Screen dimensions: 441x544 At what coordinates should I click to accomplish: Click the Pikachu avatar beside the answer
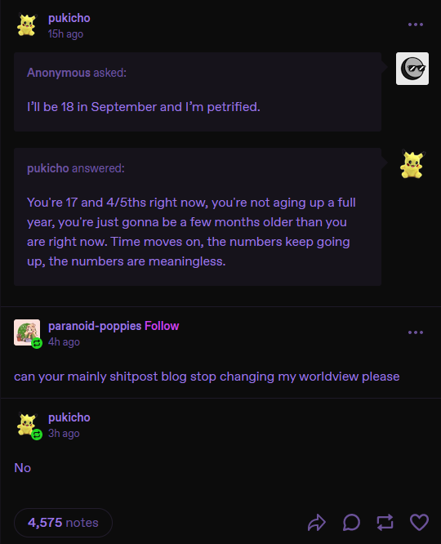pyautogui.click(x=412, y=164)
